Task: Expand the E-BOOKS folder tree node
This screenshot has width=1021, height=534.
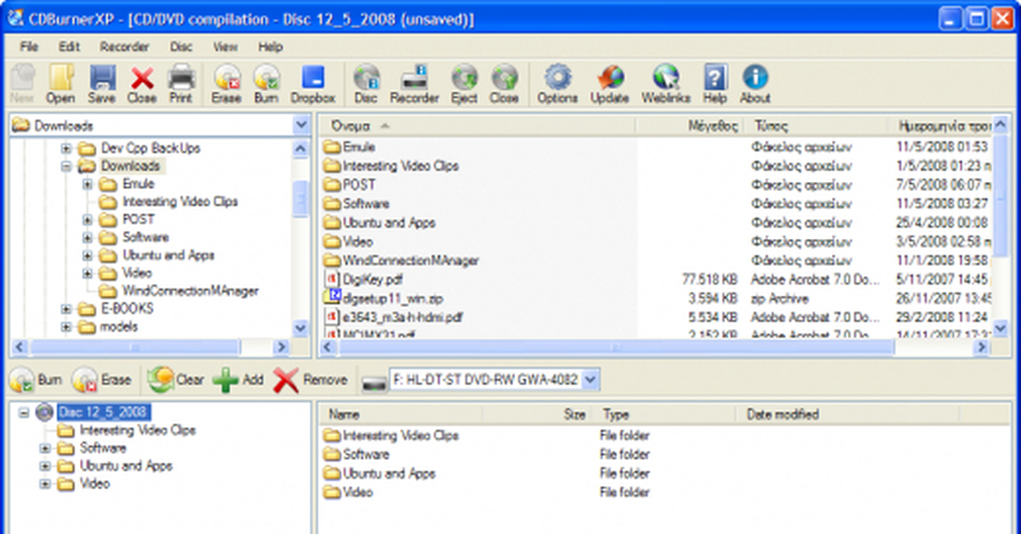Action: coord(66,309)
